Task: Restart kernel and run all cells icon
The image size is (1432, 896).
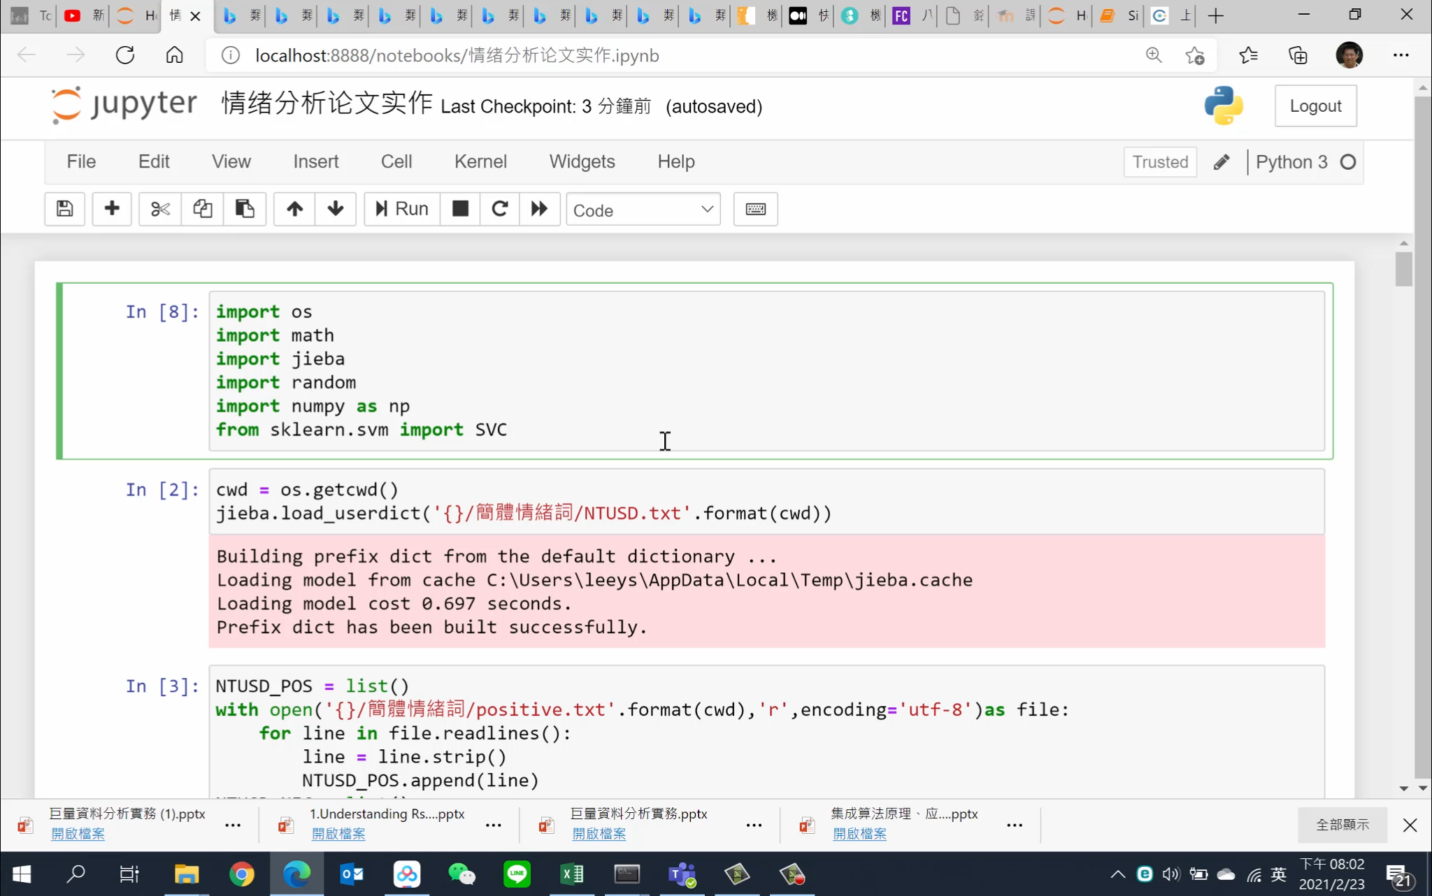Action: 539,209
